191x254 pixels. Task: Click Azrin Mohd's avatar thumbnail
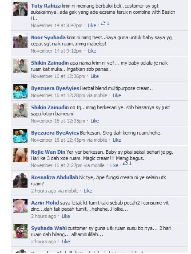pyautogui.click(x=20, y=206)
